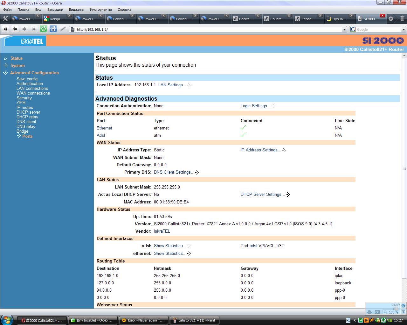Screen dimensions: 407x325
Task: Open uTorrent from the system tray
Action: (x=361, y=320)
